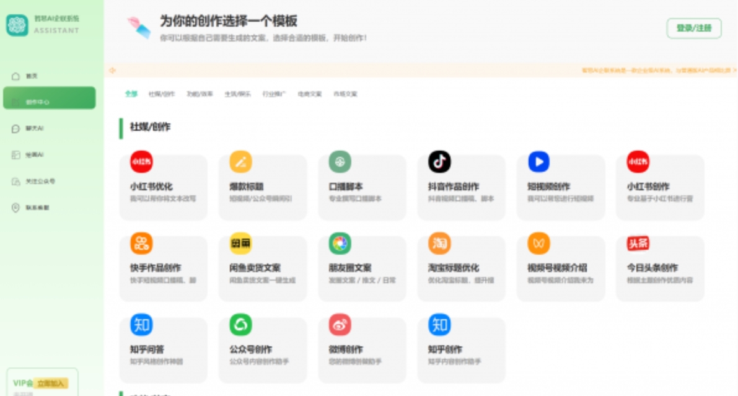738x396 pixels.
Task: Select the 微博创作 Weibo icon
Action: pyautogui.click(x=340, y=325)
